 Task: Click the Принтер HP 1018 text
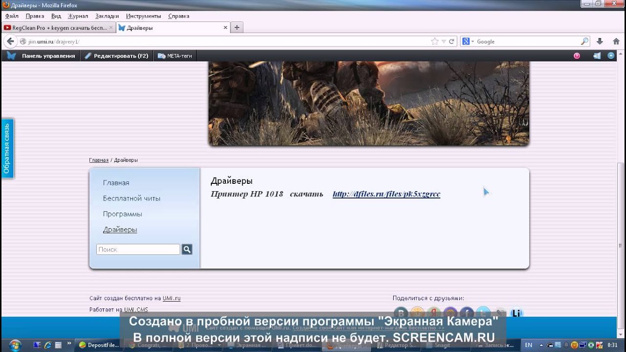(x=247, y=194)
